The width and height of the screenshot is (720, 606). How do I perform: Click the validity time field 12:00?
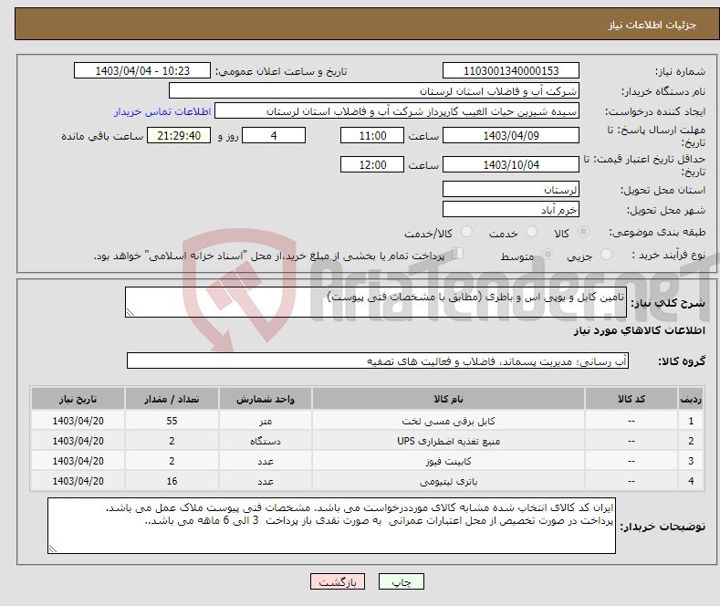click(x=372, y=164)
